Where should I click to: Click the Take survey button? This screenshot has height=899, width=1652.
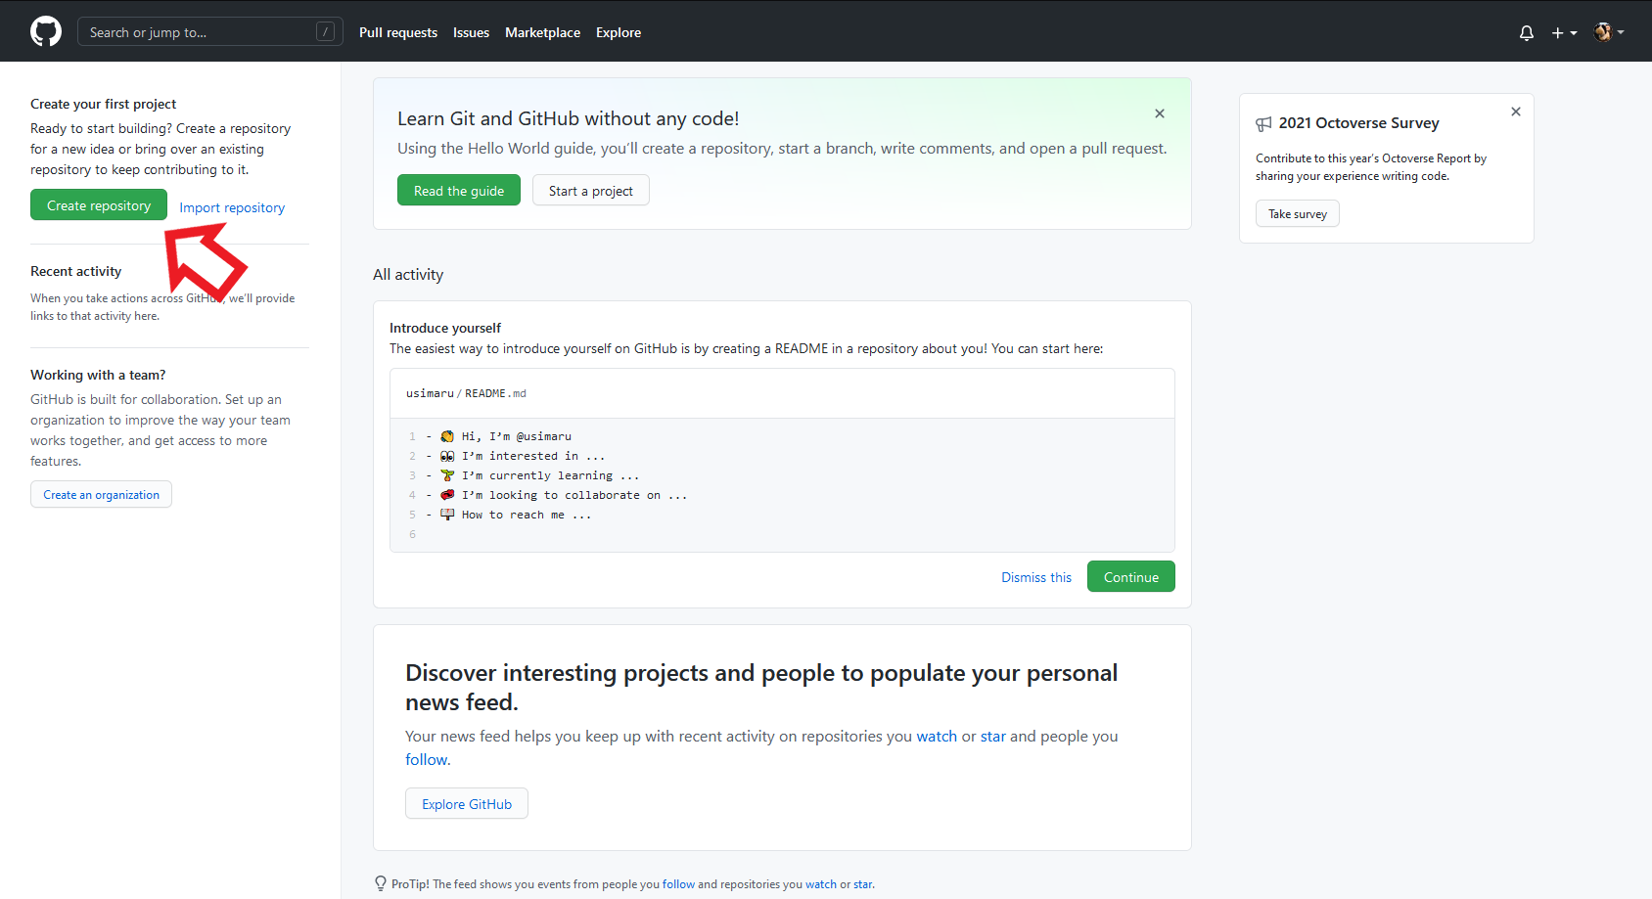click(x=1298, y=214)
